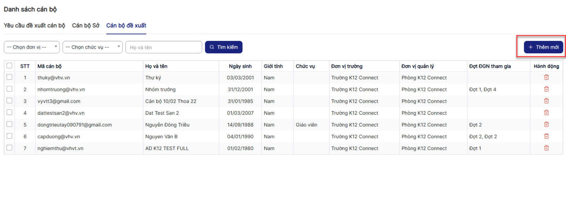Switch to Yêu cầu đề xuất cán bộ tab
Viewport: 566px width, 210px height.
tap(34, 25)
